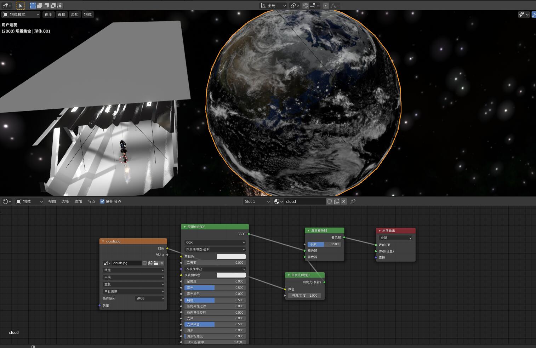Click the 基础色 white color swatch
Image resolution: width=536 pixels, height=348 pixels.
tap(231, 257)
